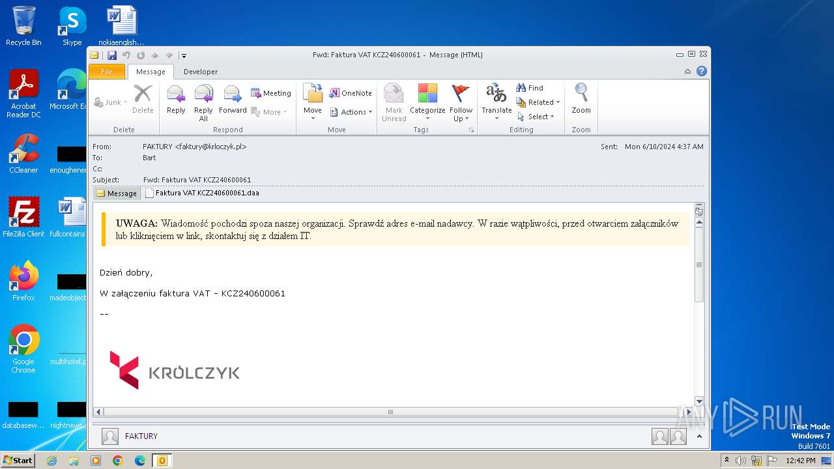Open the FileZilla Client desktop shortcut
This screenshot has height=469, width=834.
pos(23,217)
